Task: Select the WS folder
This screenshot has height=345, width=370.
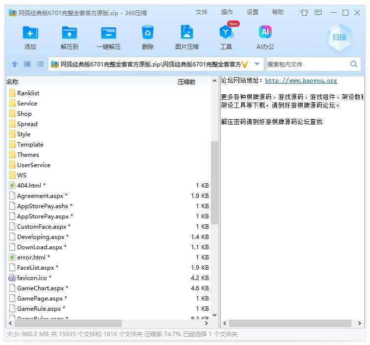Action: coord(18,175)
